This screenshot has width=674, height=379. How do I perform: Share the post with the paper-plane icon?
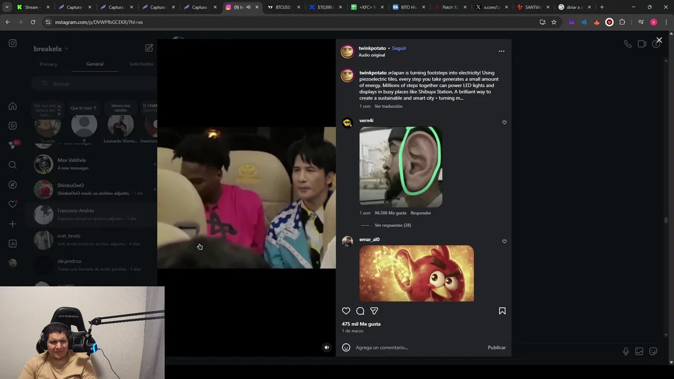374,311
